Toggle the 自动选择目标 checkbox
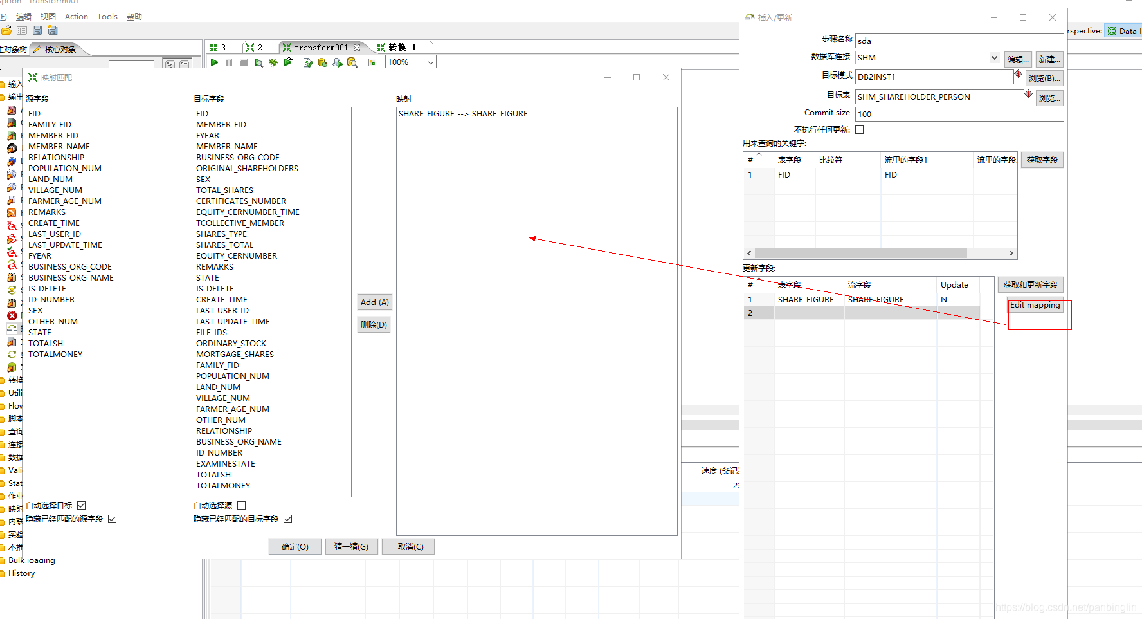Viewport: 1142px width, 619px height. tap(82, 506)
